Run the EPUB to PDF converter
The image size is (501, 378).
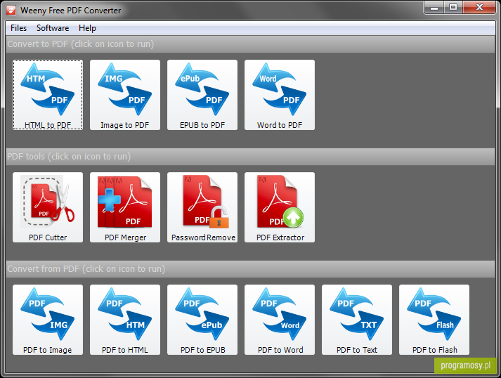pos(202,95)
